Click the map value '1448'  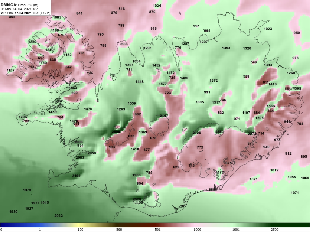[x=139, y=82]
